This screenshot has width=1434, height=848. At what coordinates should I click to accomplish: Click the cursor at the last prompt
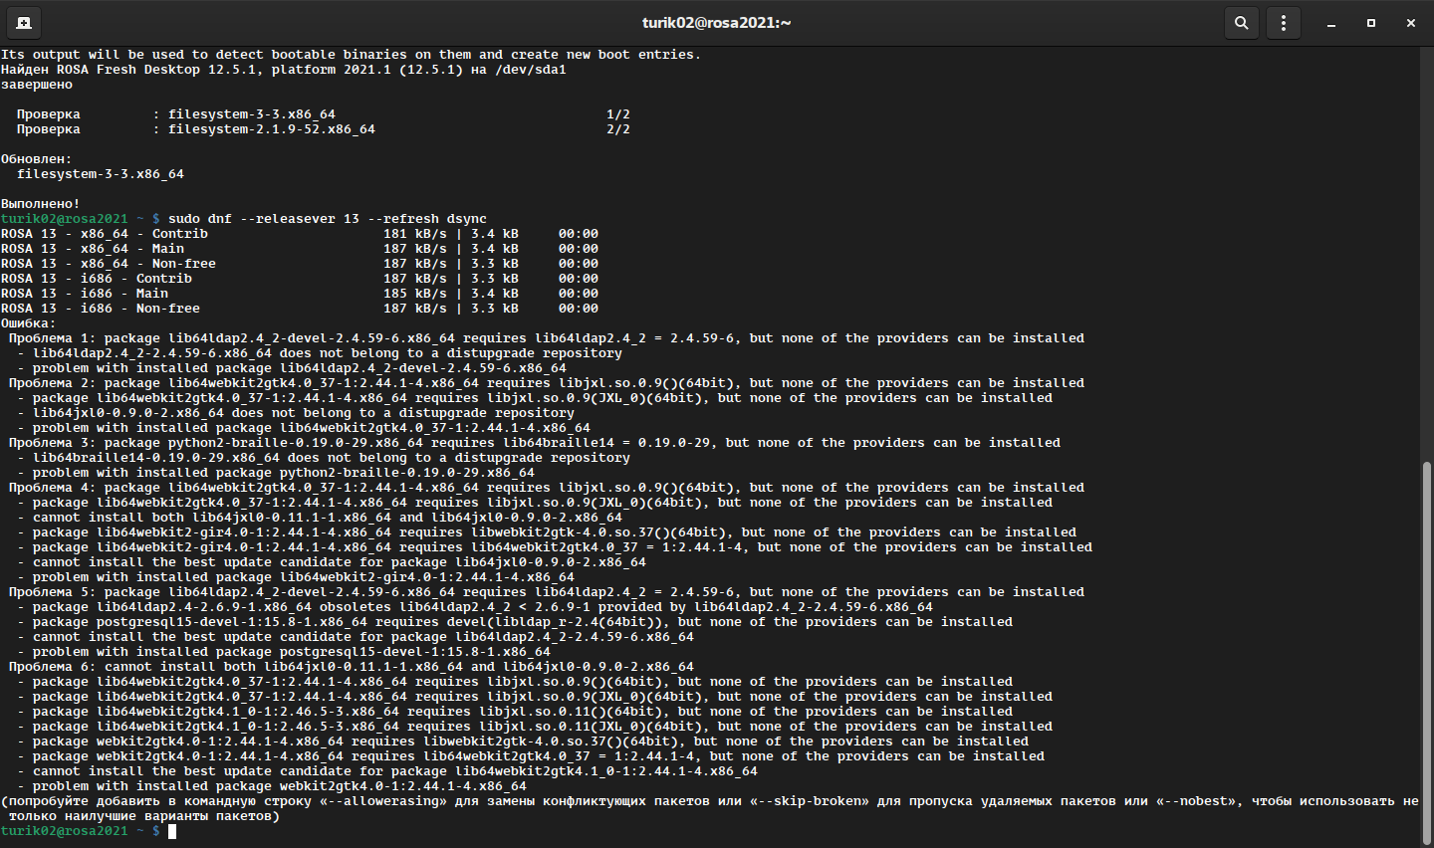point(172,831)
